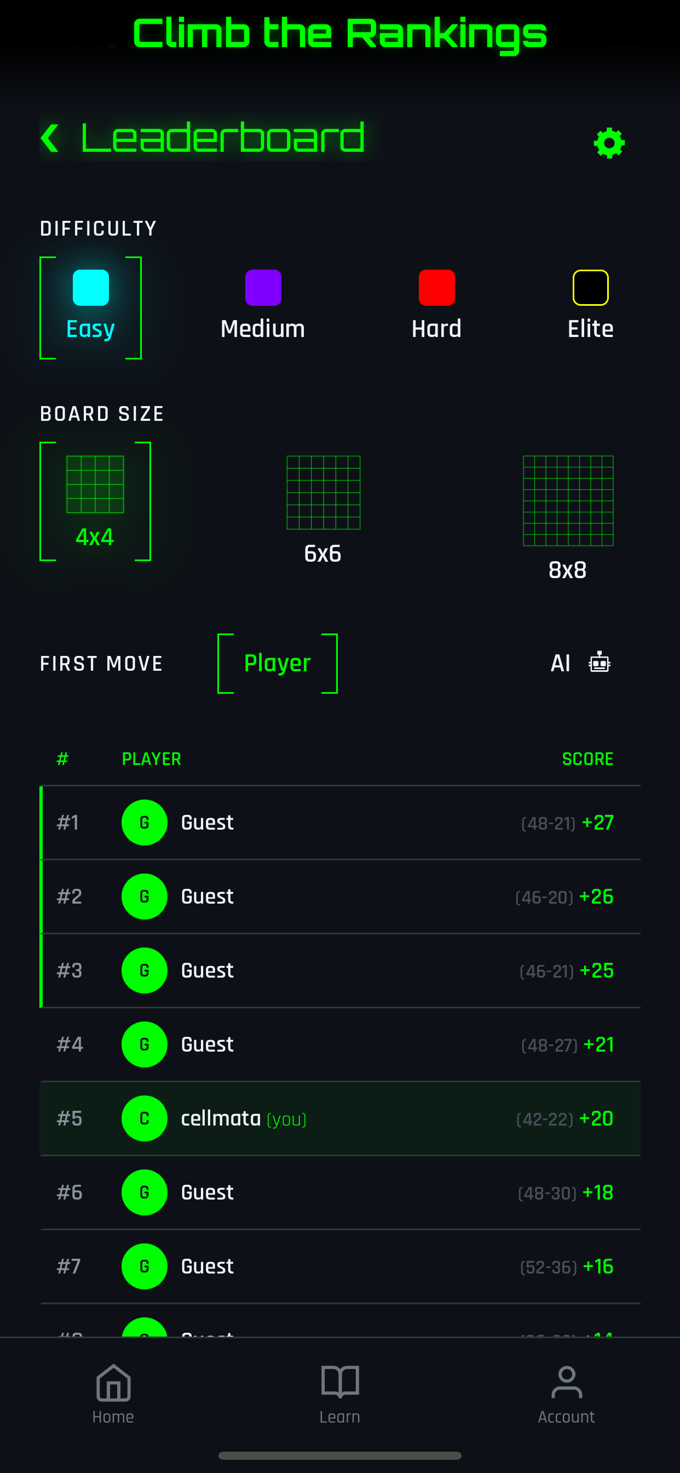
Task: Select the 4x4 board size option
Action: (x=95, y=500)
